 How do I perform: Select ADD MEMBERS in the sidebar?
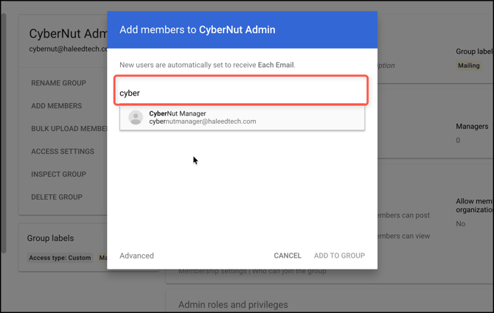point(56,106)
